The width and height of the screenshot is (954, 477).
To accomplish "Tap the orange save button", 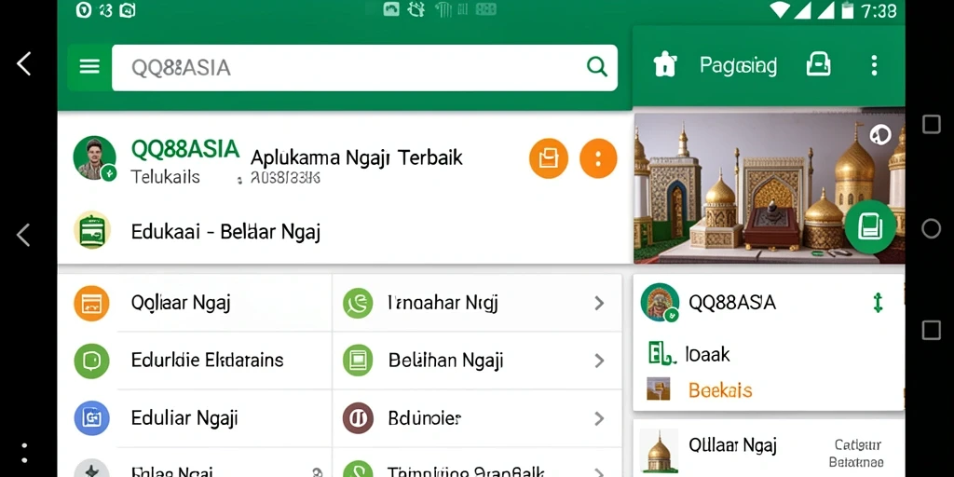I will [548, 158].
